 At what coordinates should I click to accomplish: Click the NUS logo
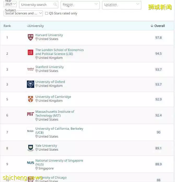[x=31, y=163]
